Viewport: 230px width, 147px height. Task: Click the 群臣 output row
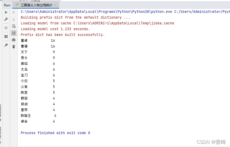pyautogui.click(x=38, y=98)
